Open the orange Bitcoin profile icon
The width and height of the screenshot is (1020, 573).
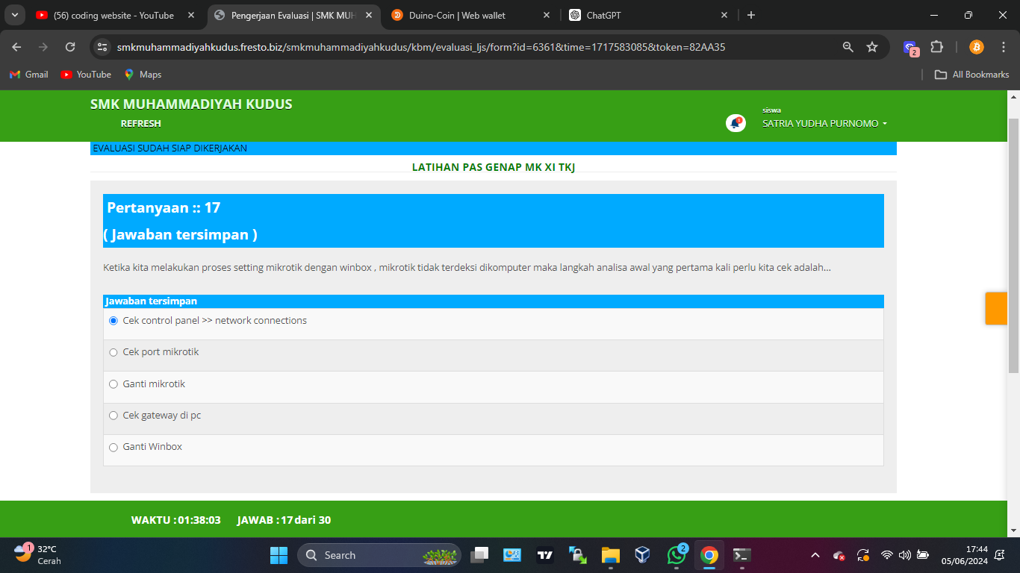(x=977, y=47)
